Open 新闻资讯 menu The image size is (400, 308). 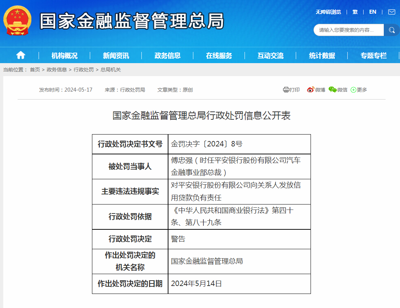point(116,56)
